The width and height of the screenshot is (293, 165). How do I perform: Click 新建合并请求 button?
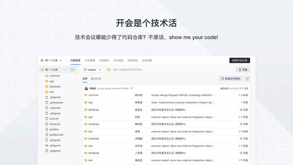point(231,79)
